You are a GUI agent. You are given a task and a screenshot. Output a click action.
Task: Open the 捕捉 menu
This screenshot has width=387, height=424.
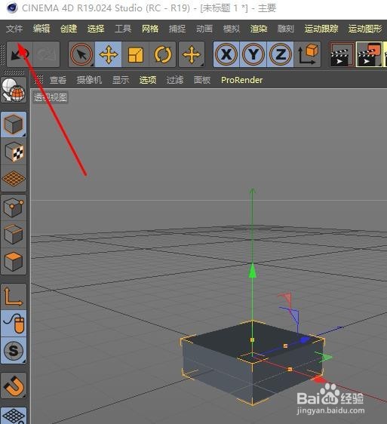177,29
